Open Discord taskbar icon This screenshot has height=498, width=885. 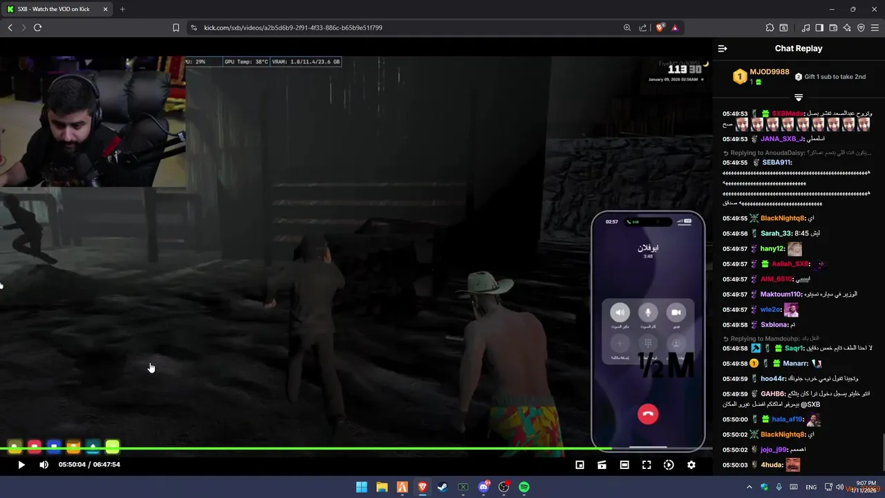[483, 487]
